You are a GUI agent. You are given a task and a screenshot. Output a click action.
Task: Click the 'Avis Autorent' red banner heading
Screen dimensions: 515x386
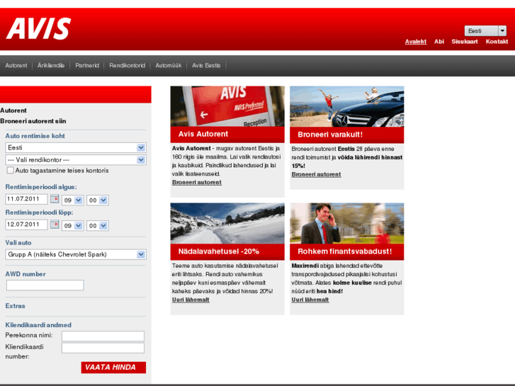(227, 135)
